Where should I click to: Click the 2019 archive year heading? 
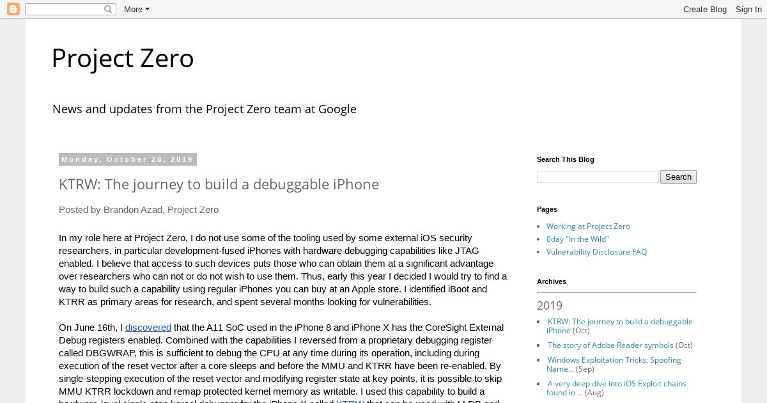(x=550, y=305)
